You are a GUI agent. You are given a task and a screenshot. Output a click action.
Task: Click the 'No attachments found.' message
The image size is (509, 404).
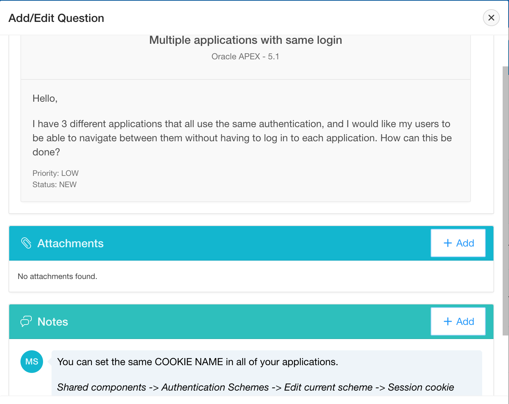coord(58,276)
